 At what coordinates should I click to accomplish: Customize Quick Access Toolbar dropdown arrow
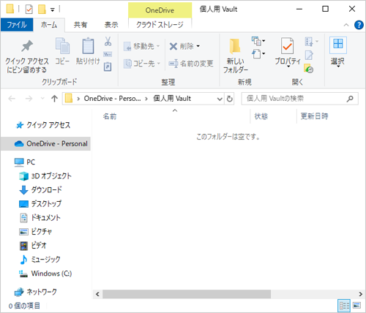53,10
